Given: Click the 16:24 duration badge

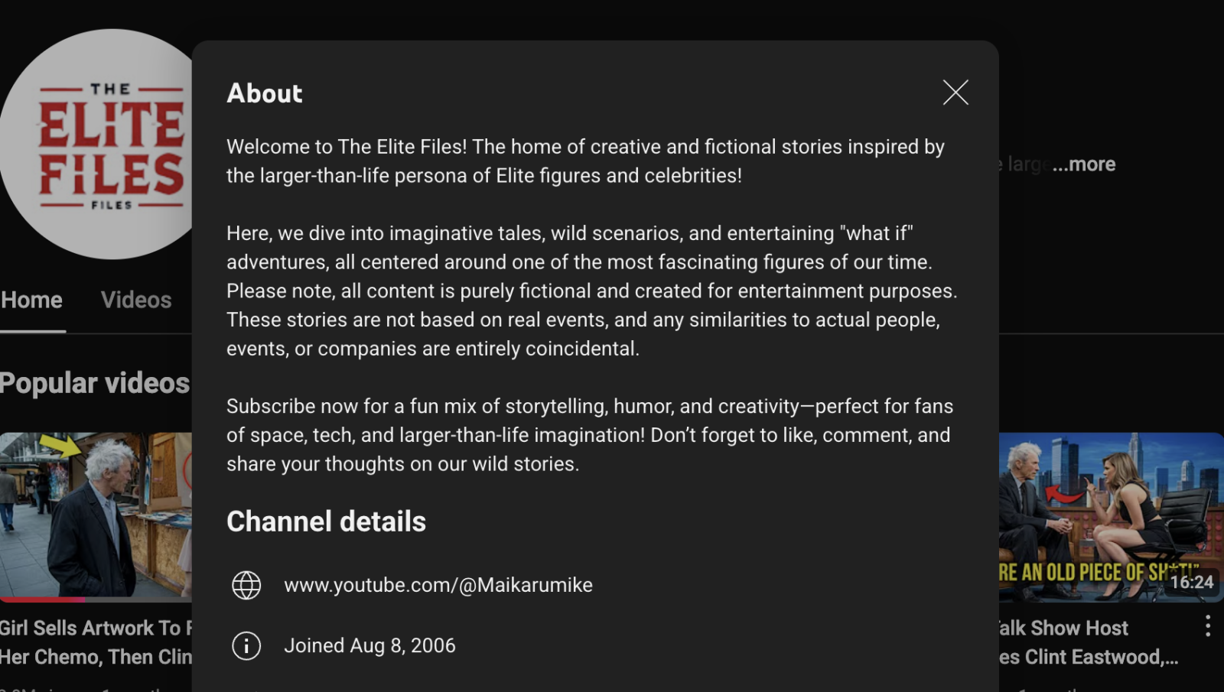Looking at the screenshot, I should pos(1192,583).
